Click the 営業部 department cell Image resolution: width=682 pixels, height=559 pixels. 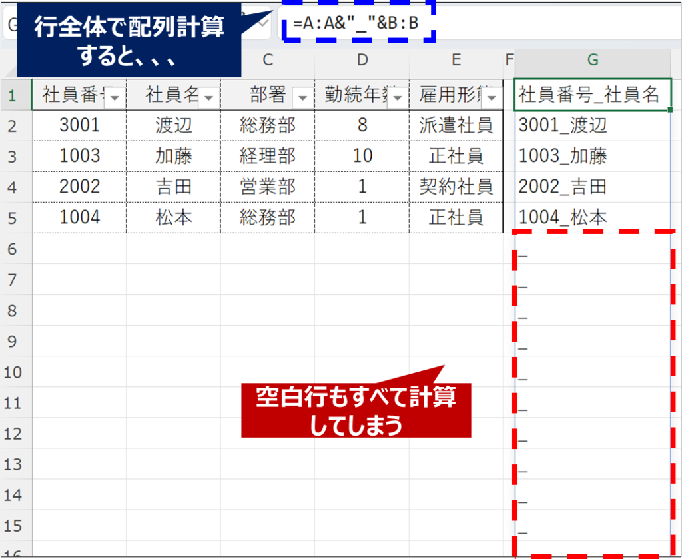pos(268,187)
